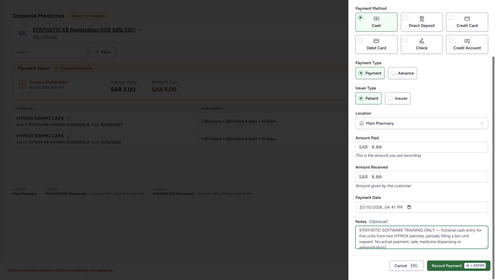Choose Direct Deposit payment method

coord(421,22)
